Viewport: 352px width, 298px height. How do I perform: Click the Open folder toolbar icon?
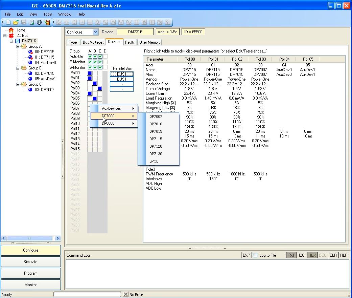point(16,22)
